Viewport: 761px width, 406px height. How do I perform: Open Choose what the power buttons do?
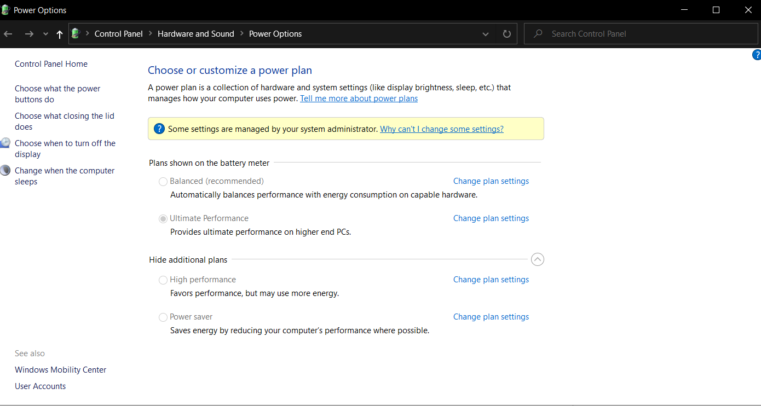[57, 94]
